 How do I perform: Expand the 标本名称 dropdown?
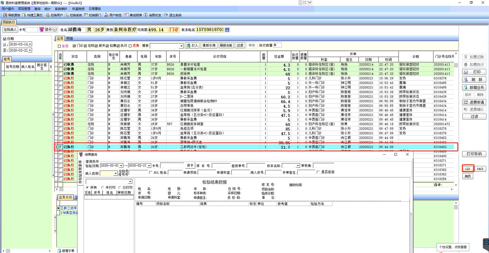click(298, 165)
